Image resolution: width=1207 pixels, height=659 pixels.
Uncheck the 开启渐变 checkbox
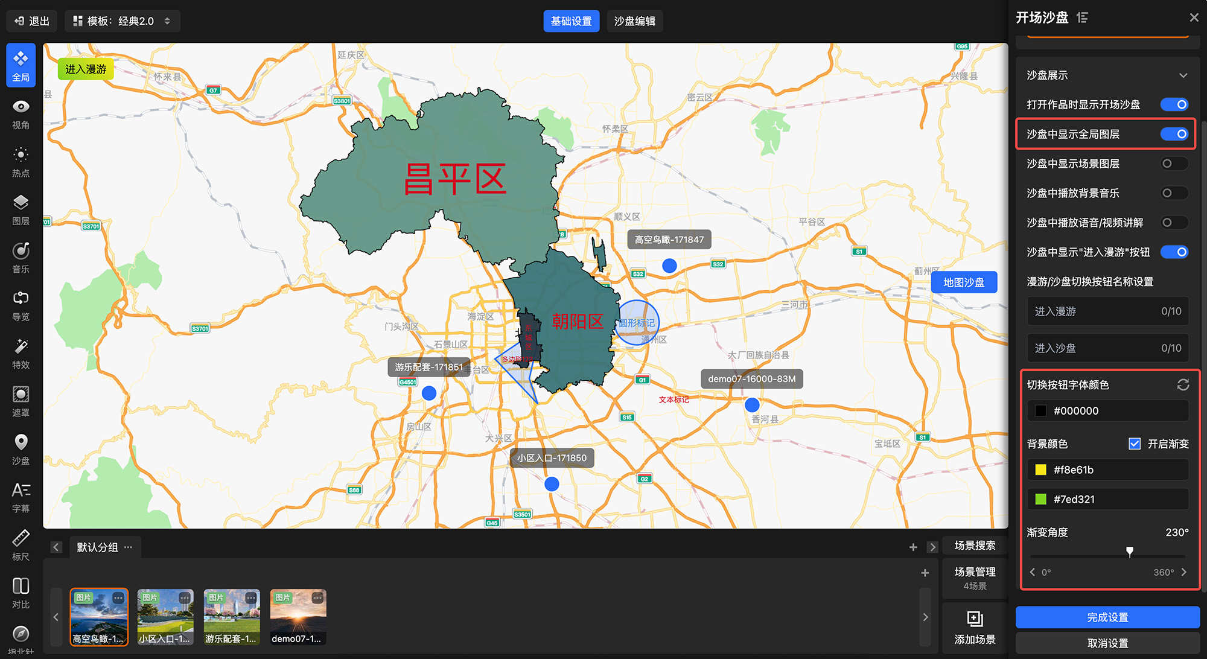coord(1135,444)
